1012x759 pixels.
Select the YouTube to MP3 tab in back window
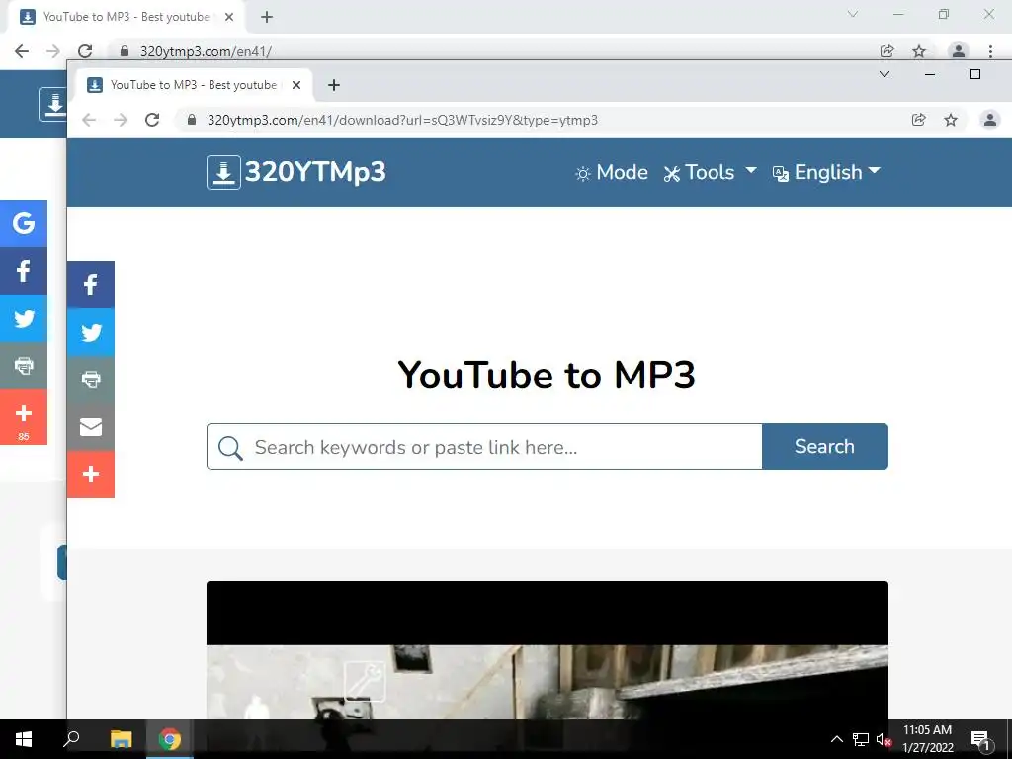pyautogui.click(x=126, y=17)
